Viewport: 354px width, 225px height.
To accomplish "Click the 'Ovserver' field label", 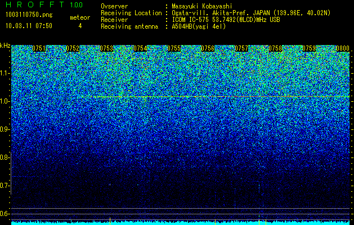I will [114, 6].
